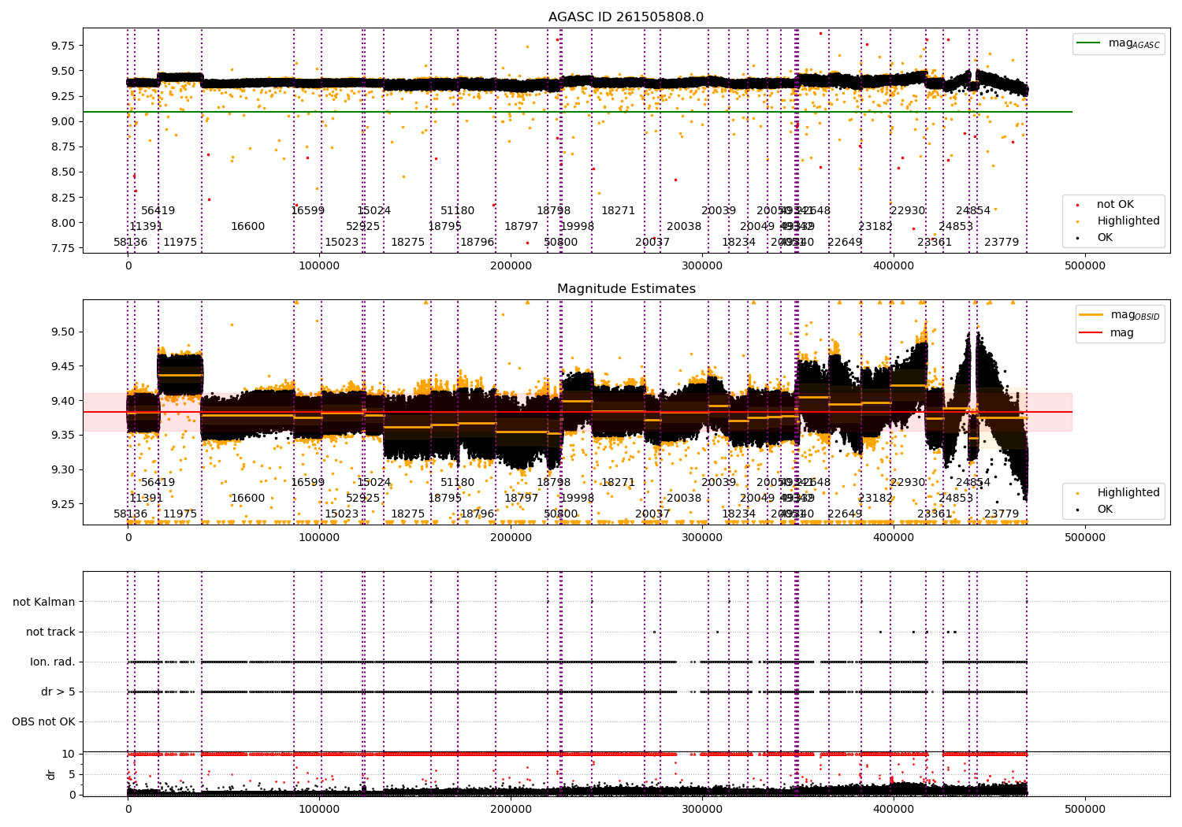The width and height of the screenshot is (1182, 827).
Task: Click obsid label 23779 in the top plot
Action: pyautogui.click(x=1002, y=242)
